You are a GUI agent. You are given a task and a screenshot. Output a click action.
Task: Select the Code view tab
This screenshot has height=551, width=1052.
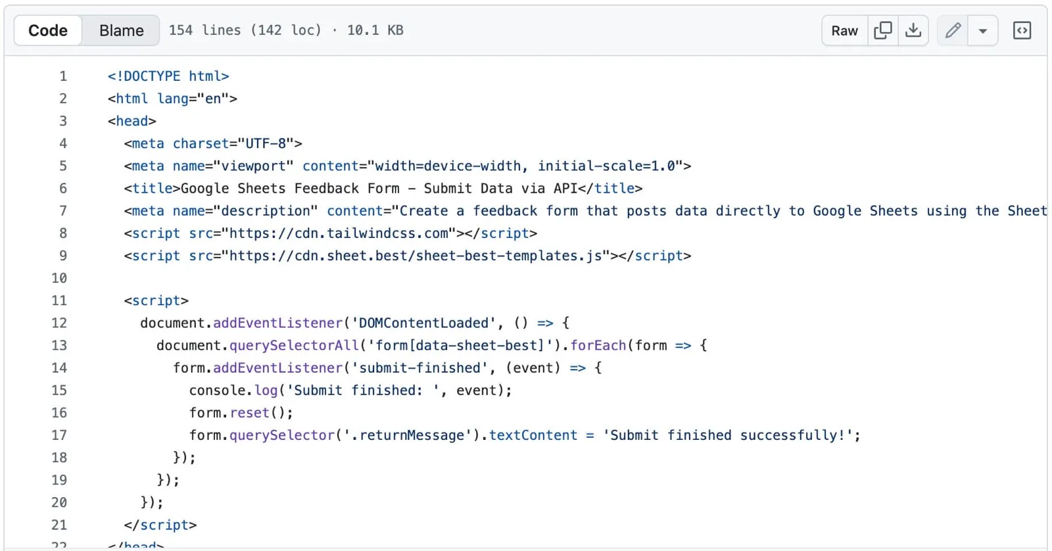48,30
